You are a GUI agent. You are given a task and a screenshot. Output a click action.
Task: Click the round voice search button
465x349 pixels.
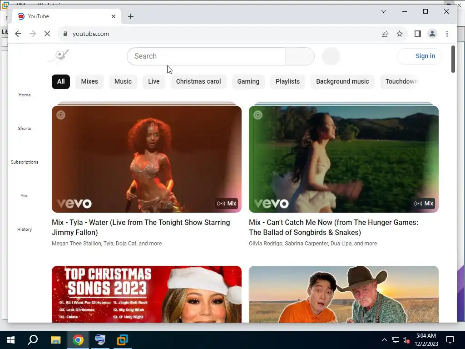(x=331, y=56)
